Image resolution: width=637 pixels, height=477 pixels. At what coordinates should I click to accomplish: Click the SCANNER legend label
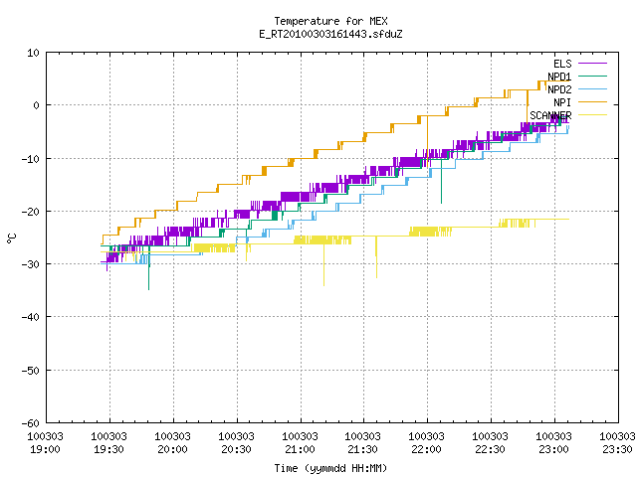click(550, 115)
